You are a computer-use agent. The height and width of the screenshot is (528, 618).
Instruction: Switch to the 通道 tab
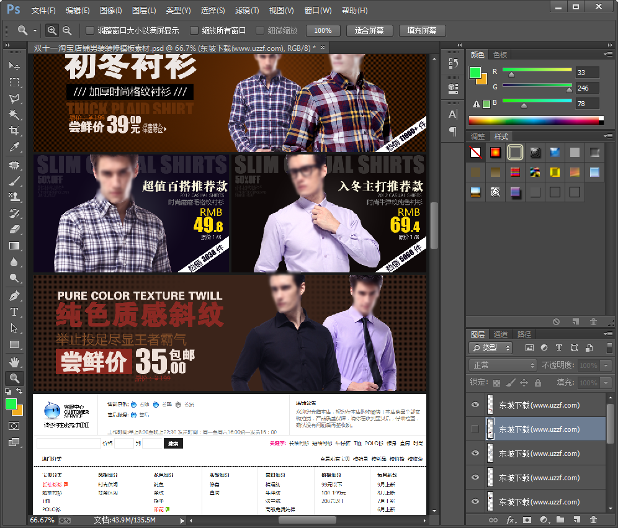click(500, 334)
